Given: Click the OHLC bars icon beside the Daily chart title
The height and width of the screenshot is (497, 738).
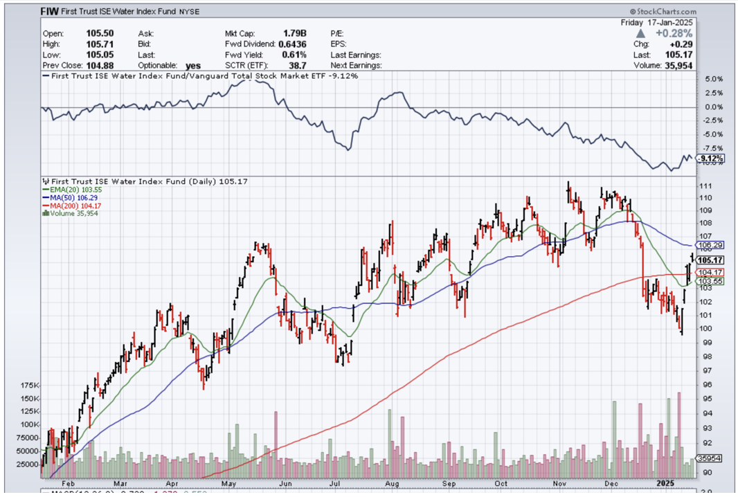Looking at the screenshot, I should pos(45,181).
